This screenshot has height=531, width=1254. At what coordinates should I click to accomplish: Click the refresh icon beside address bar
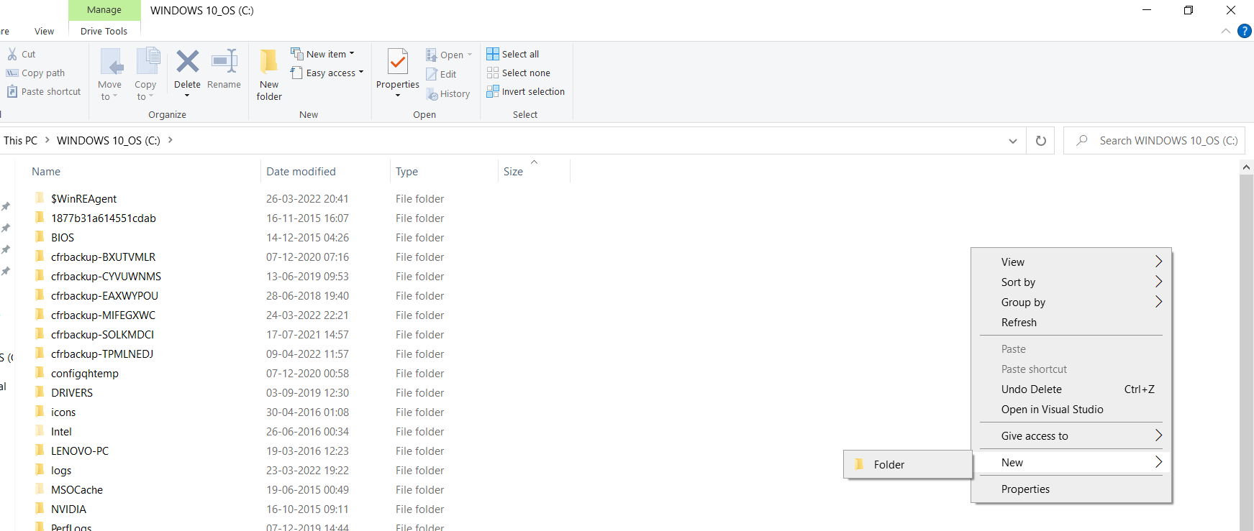coord(1040,141)
